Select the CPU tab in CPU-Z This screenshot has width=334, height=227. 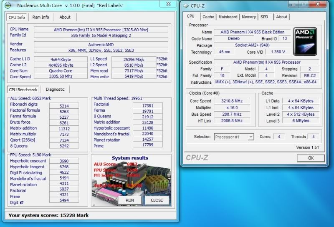coord(191,16)
